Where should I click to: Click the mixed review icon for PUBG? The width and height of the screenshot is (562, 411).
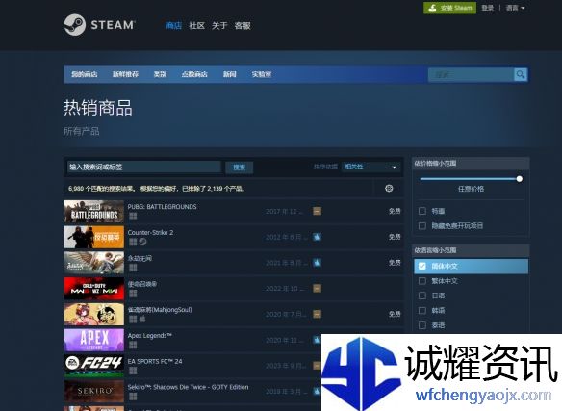[x=317, y=211]
